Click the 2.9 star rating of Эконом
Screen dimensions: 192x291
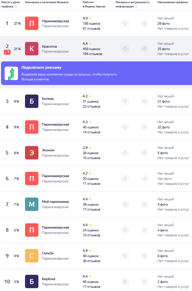87,148
